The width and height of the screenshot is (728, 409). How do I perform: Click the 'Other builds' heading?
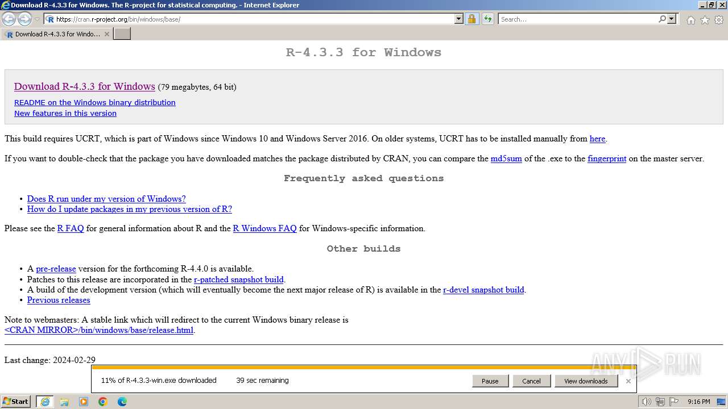point(363,249)
